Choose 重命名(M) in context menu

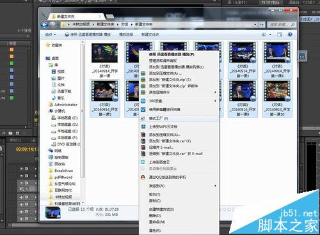(157, 222)
